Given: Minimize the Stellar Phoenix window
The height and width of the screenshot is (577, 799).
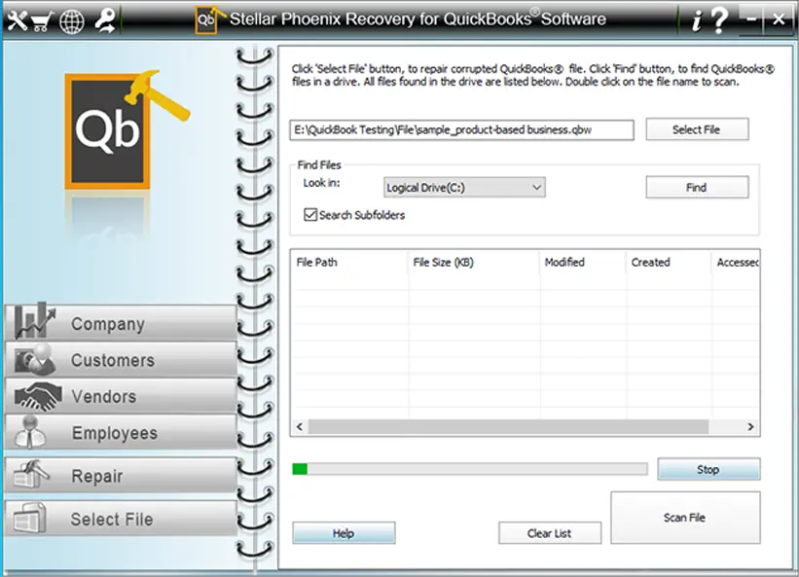Looking at the screenshot, I should 751,19.
